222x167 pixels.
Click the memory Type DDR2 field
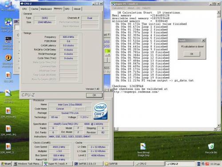click(x=45, y=18)
